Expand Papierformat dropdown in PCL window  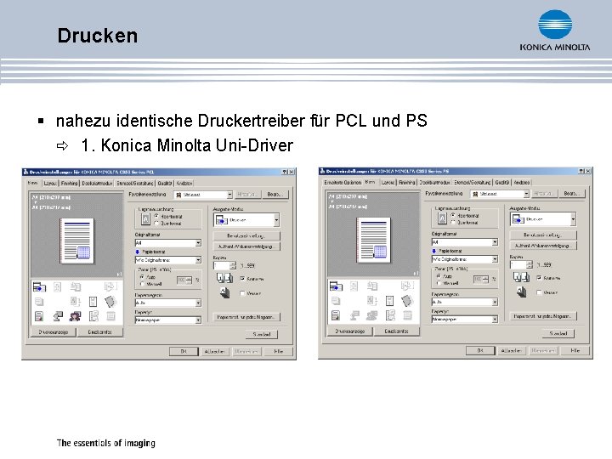point(168,260)
